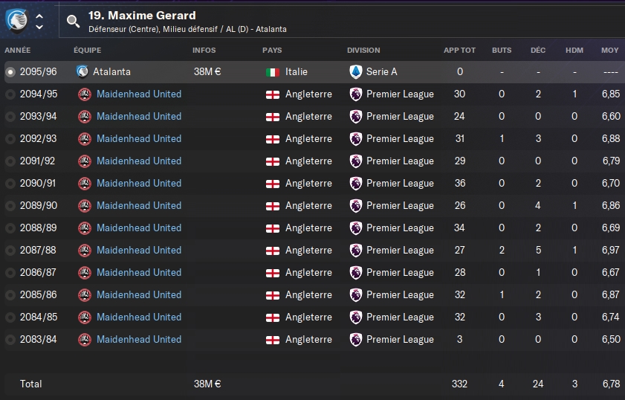The height and width of the screenshot is (400, 625).
Task: Click Atalanta badge in the 2095/96 row
Action: [x=82, y=72]
